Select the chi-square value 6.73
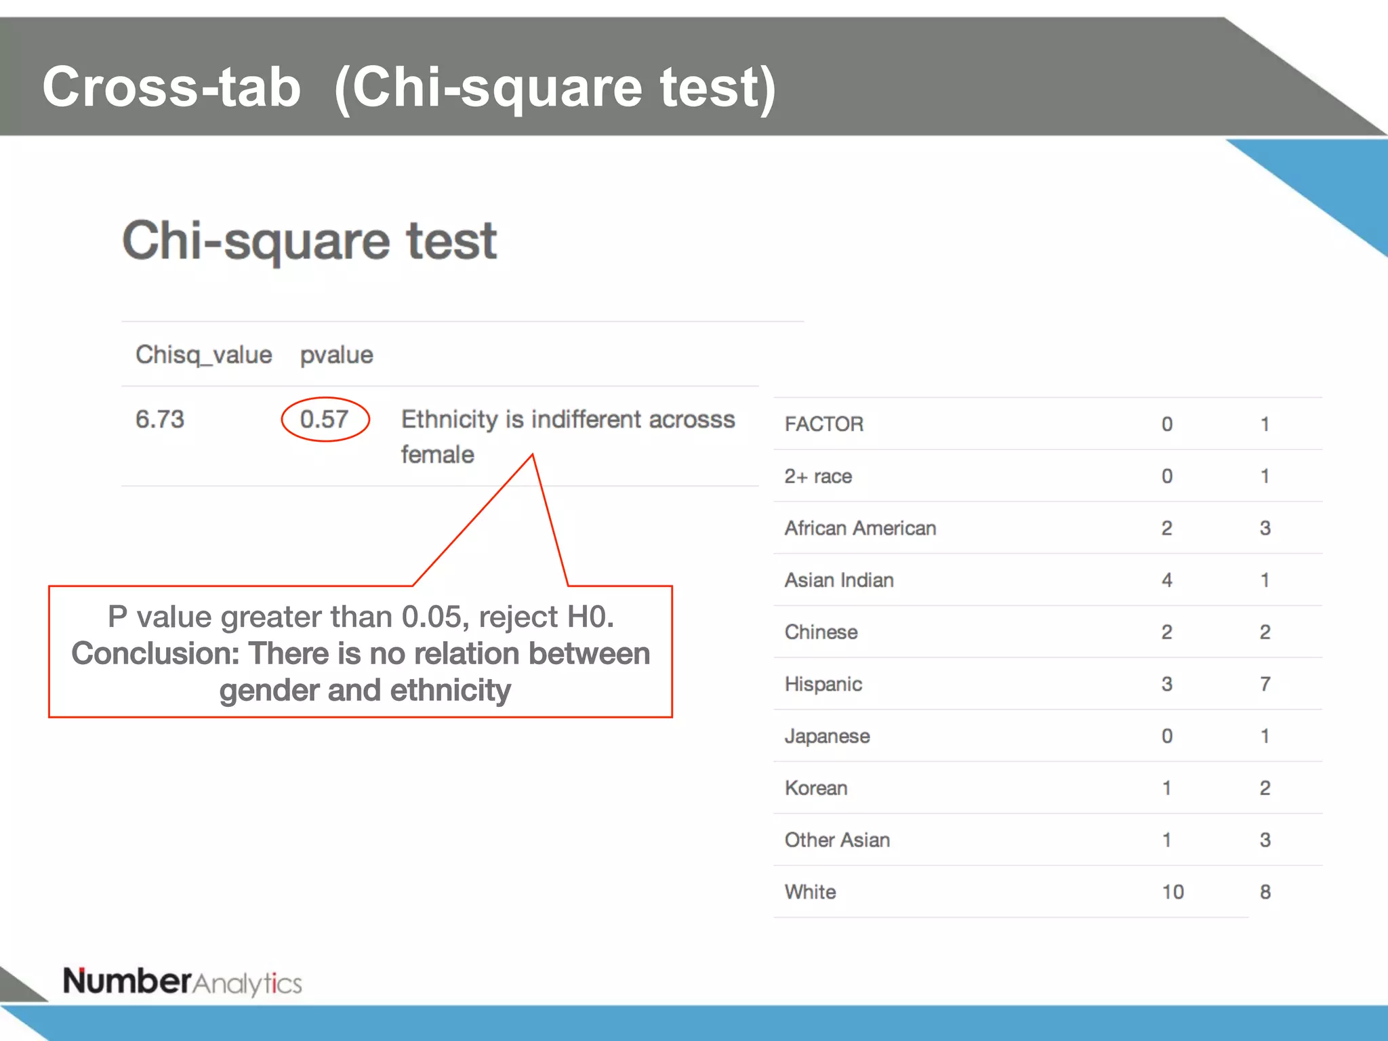This screenshot has width=1388, height=1041. point(160,420)
